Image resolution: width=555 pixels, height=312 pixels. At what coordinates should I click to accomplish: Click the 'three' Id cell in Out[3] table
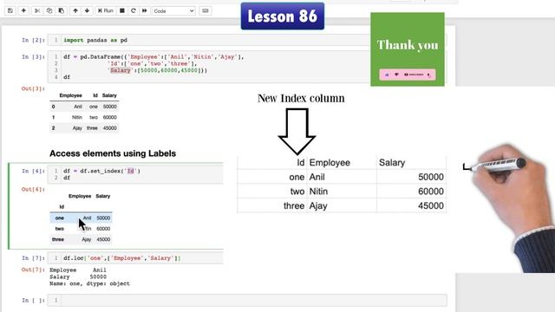pos(92,128)
